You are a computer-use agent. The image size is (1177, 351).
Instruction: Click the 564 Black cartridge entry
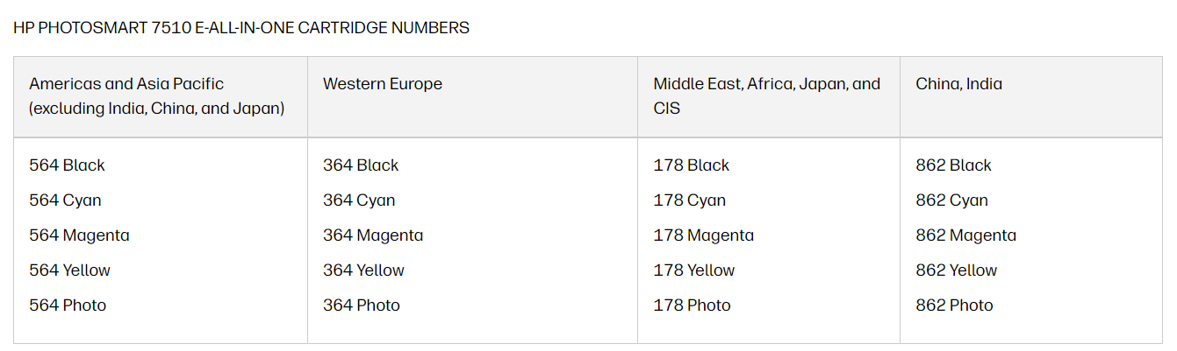click(x=67, y=165)
